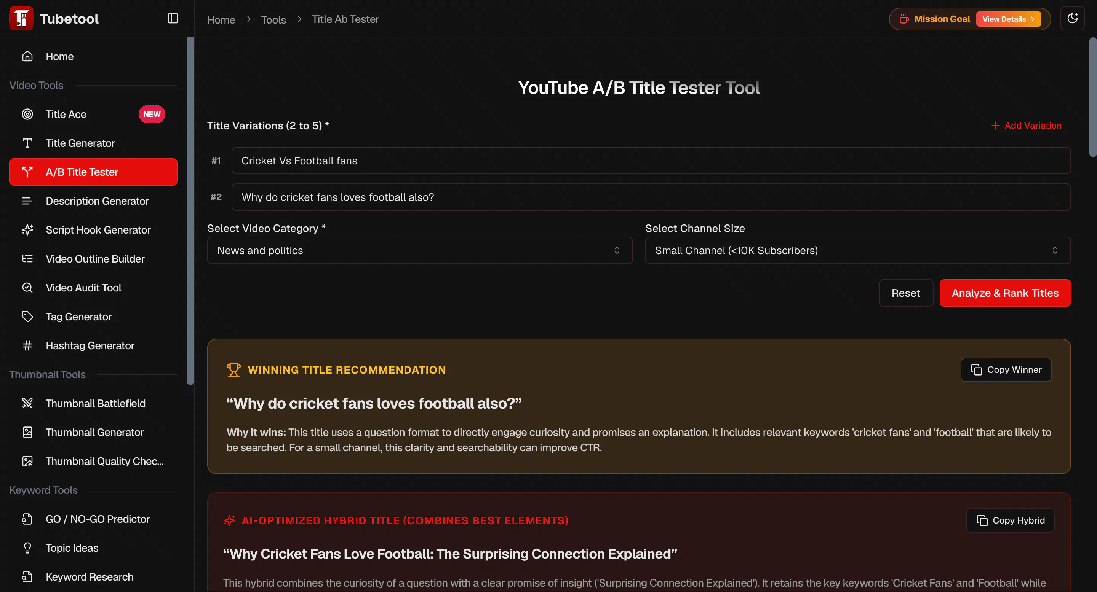1097x592 pixels.
Task: Switch dark mode with moon icon
Action: [1072, 18]
